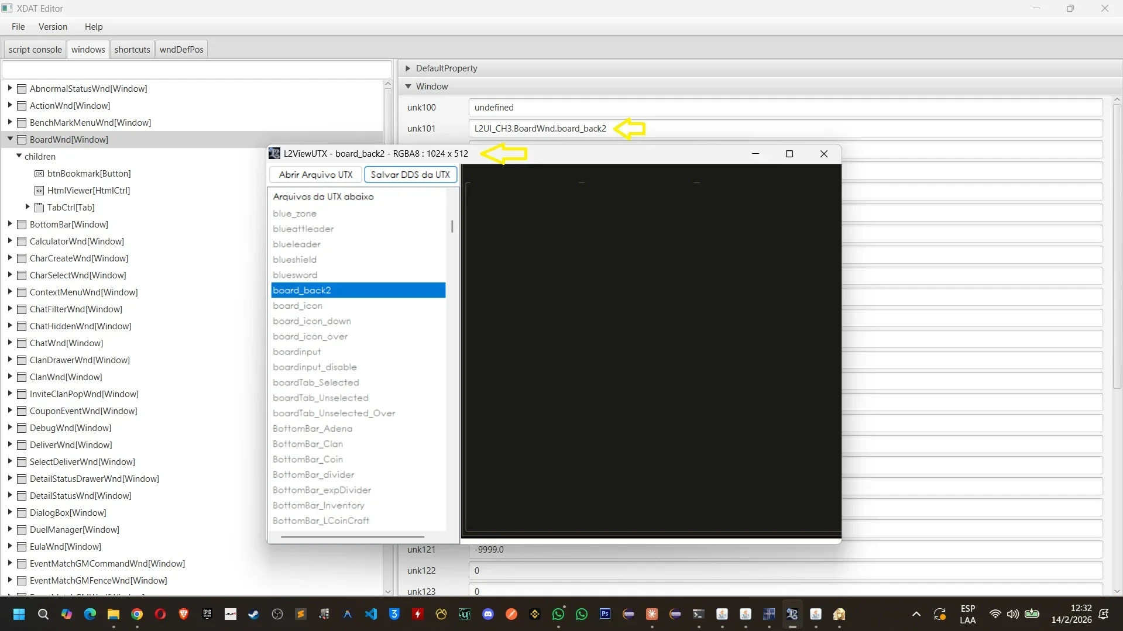Open File Explorer from taskbar

tap(114, 614)
